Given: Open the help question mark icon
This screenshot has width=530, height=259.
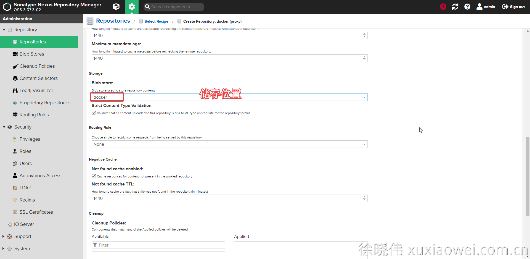Looking at the screenshot, I should click(x=467, y=7).
